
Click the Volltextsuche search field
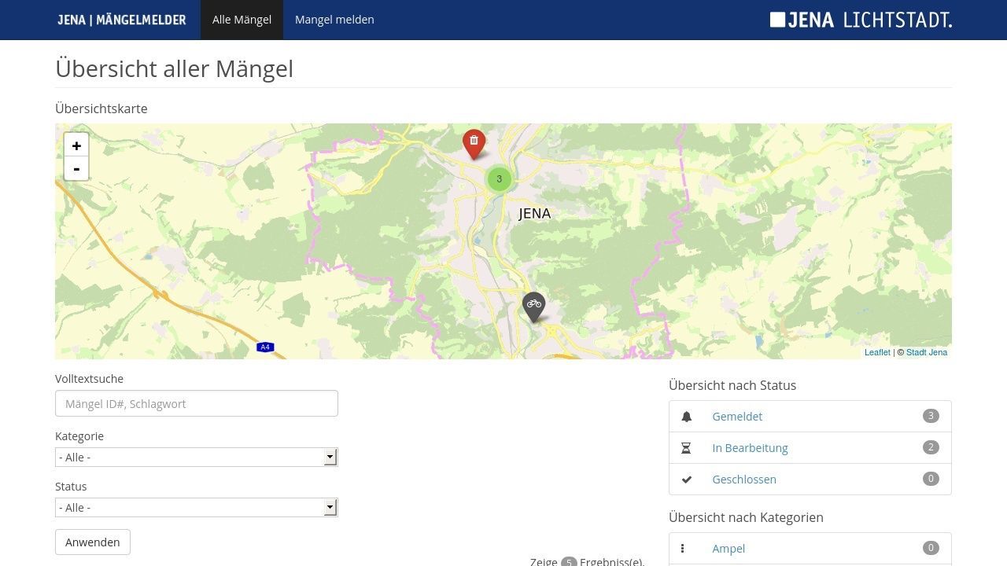pyautogui.click(x=196, y=403)
